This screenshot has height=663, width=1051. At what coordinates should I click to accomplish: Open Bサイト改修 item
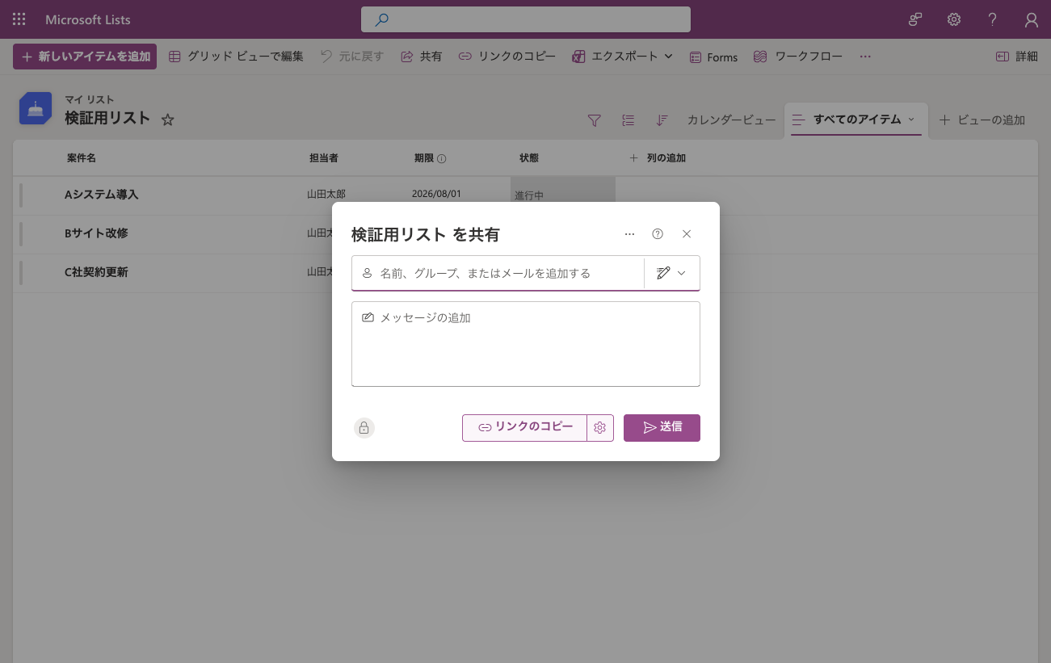(96, 233)
